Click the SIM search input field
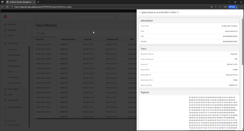244x131 pixels. point(73,17)
